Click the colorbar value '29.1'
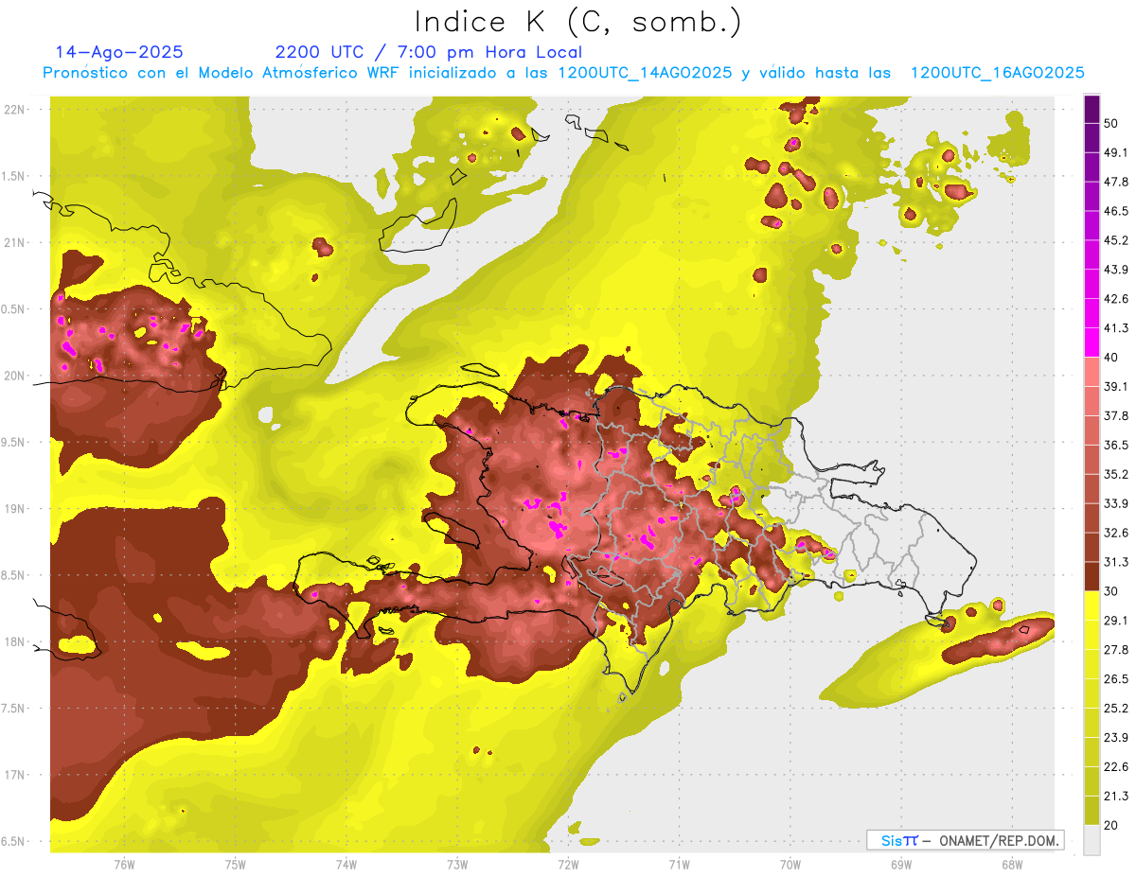The width and height of the screenshot is (1136, 877). coord(1116,621)
